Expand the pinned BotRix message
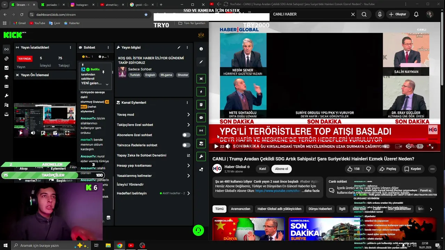The width and height of the screenshot is (445, 250). point(107,84)
